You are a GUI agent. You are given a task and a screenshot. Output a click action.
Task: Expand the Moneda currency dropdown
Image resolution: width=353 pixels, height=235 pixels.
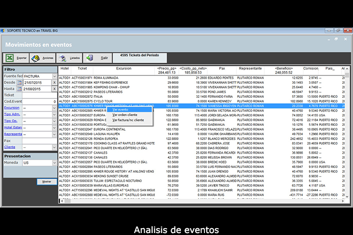point(54,163)
